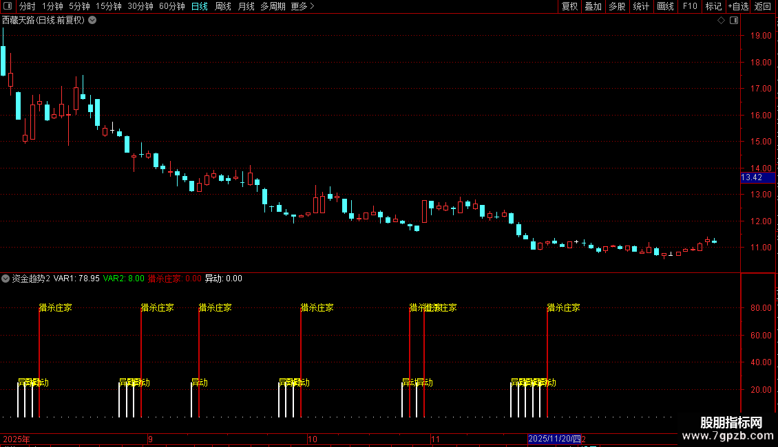Click the 标记 mark tool

click(x=713, y=6)
